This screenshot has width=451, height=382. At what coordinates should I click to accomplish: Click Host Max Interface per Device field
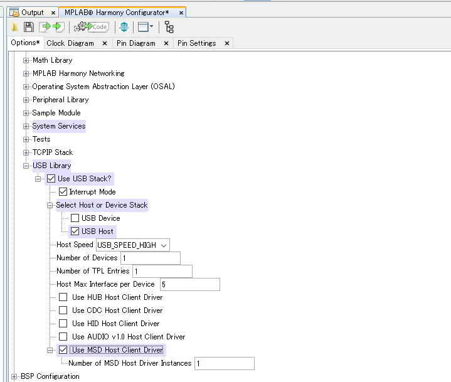point(190,285)
